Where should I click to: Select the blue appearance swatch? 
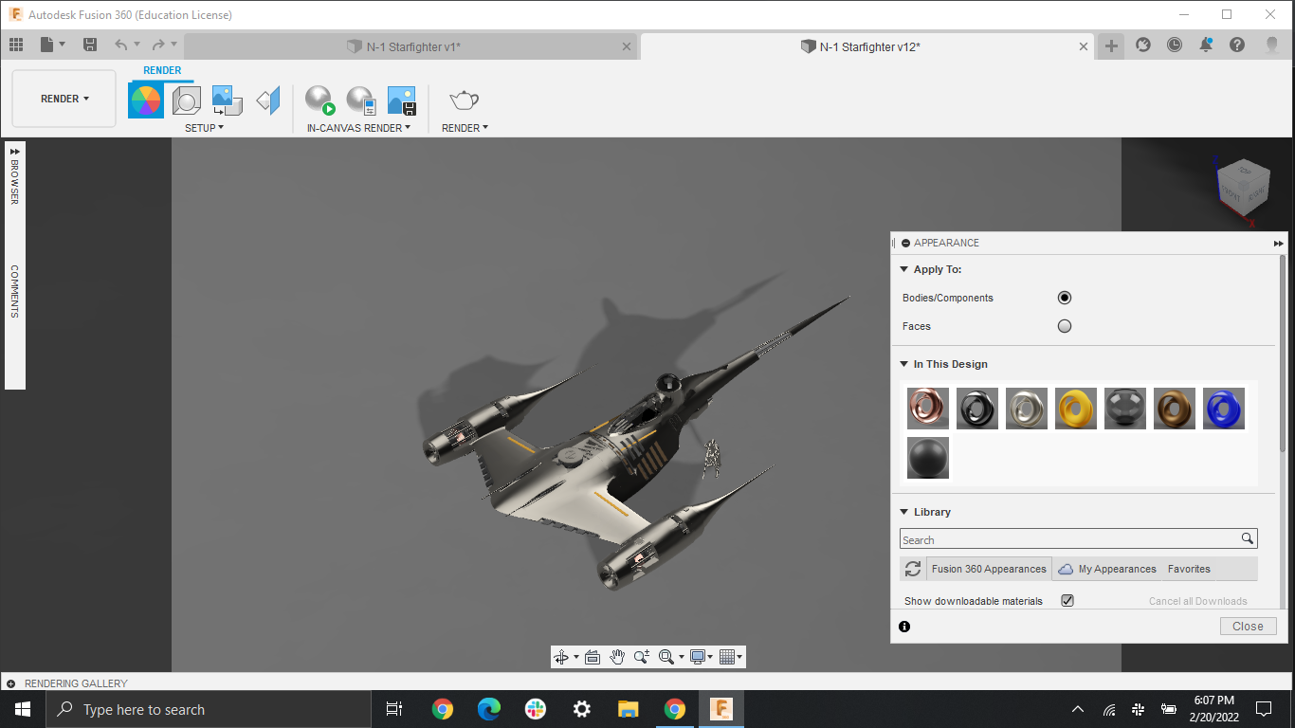click(x=1224, y=408)
